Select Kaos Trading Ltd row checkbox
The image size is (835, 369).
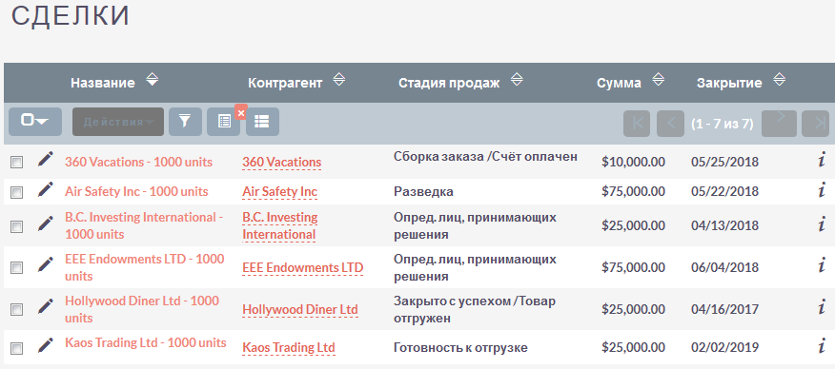point(17,348)
